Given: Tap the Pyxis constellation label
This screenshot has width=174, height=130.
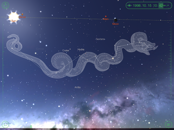Looking at the screenshot, I should click(x=108, y=97).
